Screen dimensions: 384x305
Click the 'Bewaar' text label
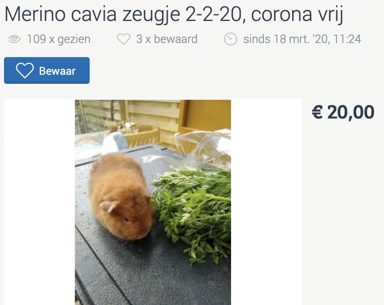point(57,71)
